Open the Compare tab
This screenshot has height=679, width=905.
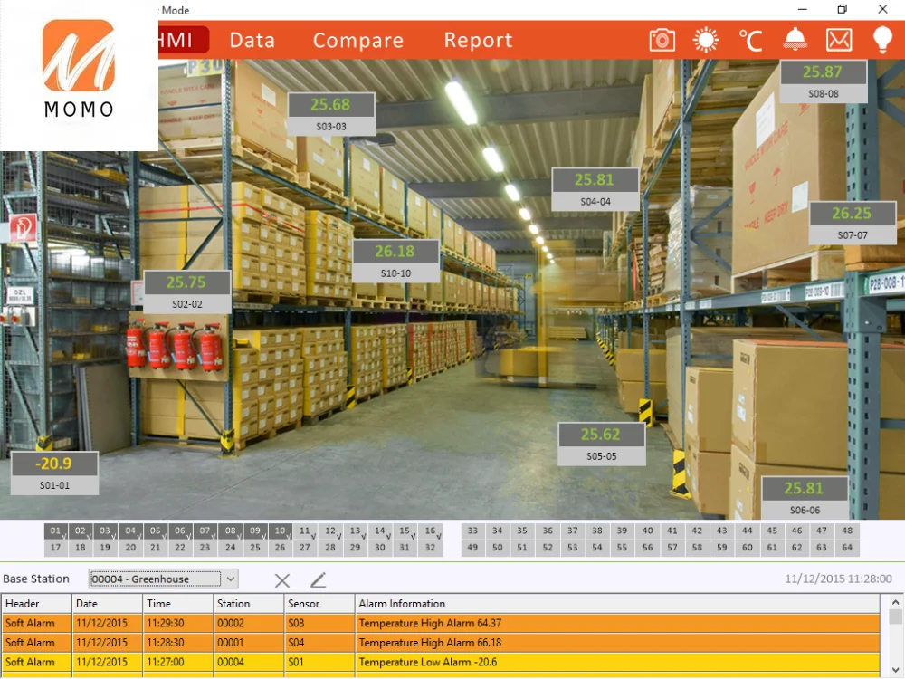point(357,41)
